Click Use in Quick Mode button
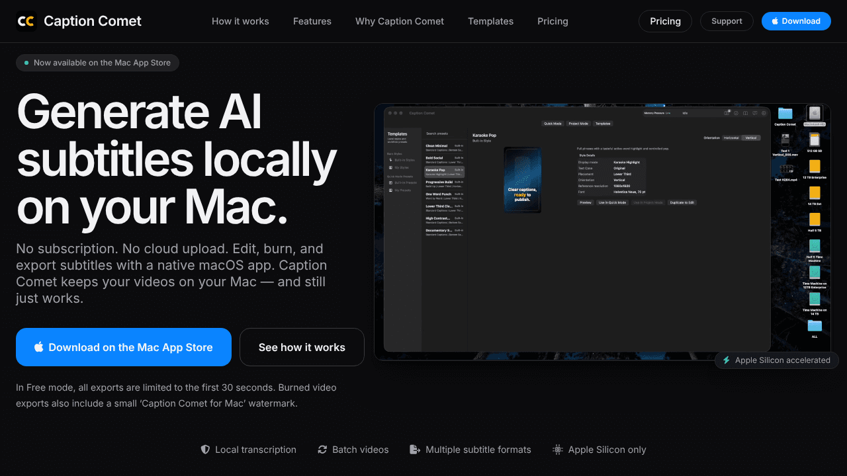This screenshot has width=847, height=476. coord(612,202)
